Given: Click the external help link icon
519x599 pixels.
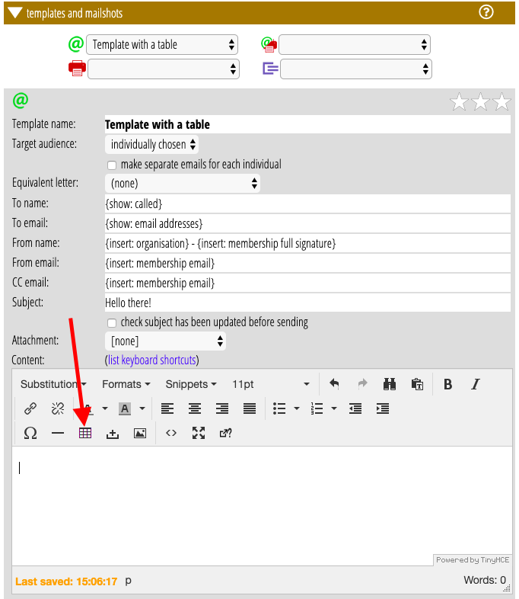Looking at the screenshot, I should point(226,433).
